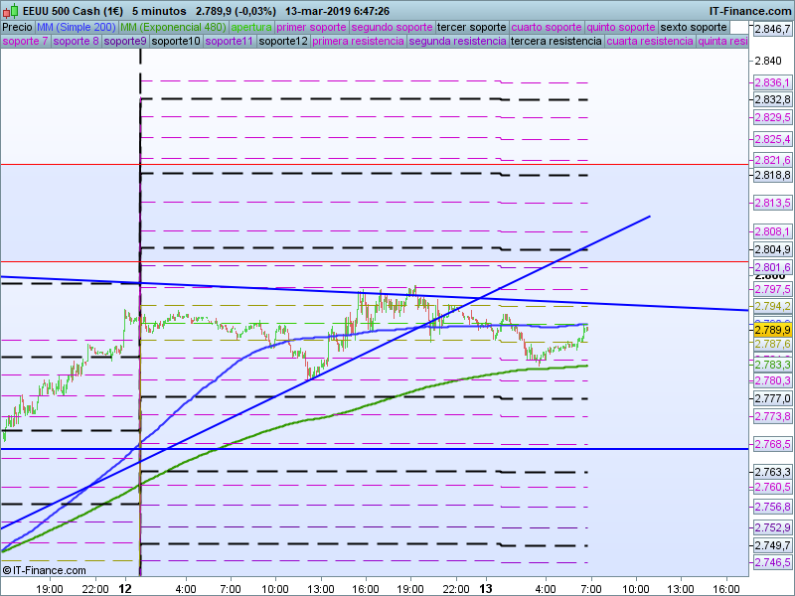Click the soporte10 legend label
The height and width of the screenshot is (596, 795).
176,41
